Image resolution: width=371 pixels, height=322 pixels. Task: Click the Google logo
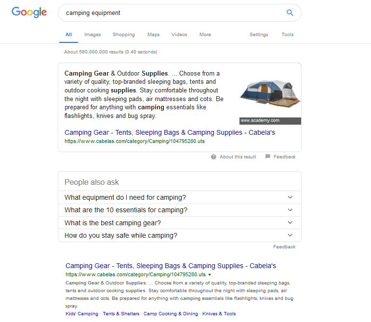coord(29,13)
